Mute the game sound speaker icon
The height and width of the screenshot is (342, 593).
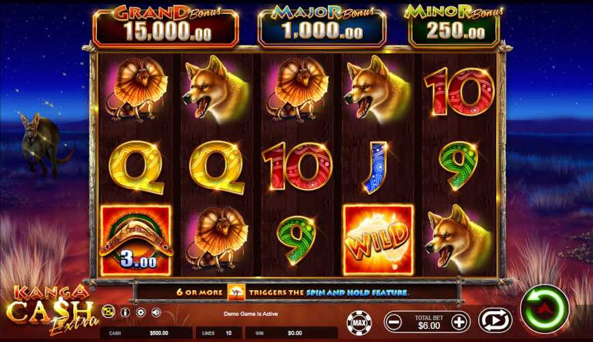pos(156,312)
